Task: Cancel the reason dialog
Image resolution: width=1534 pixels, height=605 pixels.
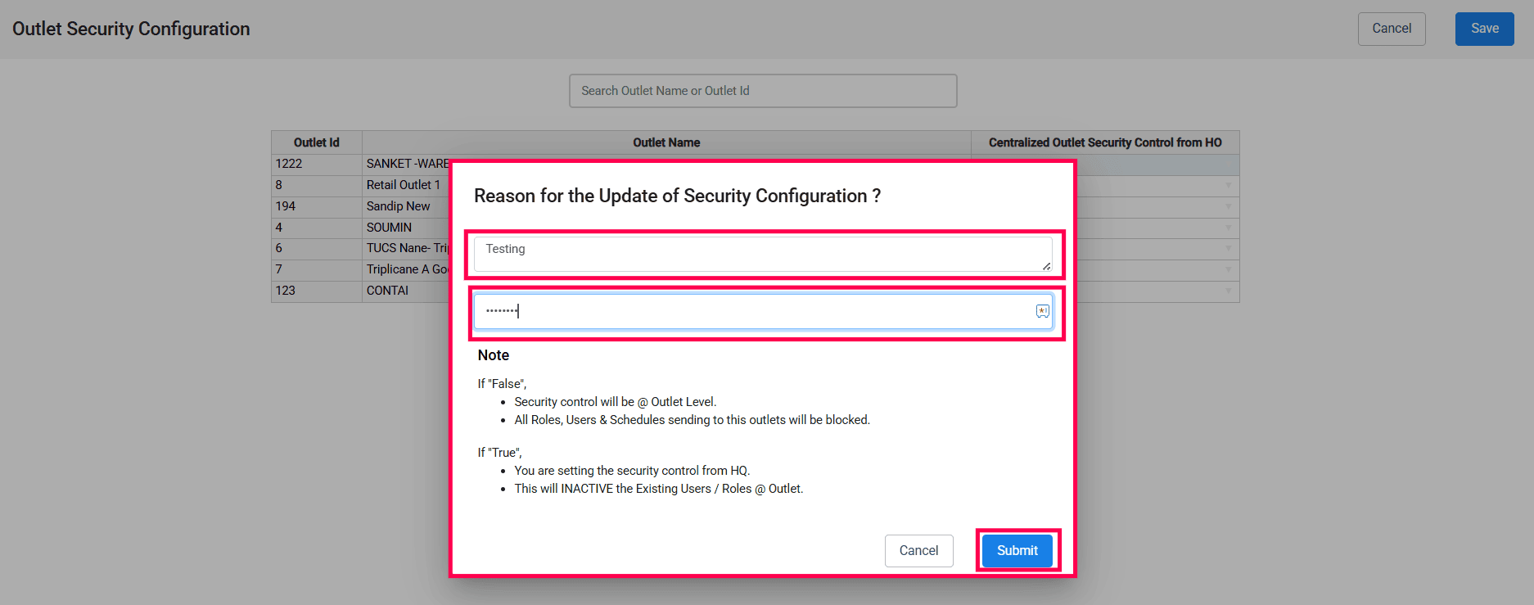Action: click(918, 551)
